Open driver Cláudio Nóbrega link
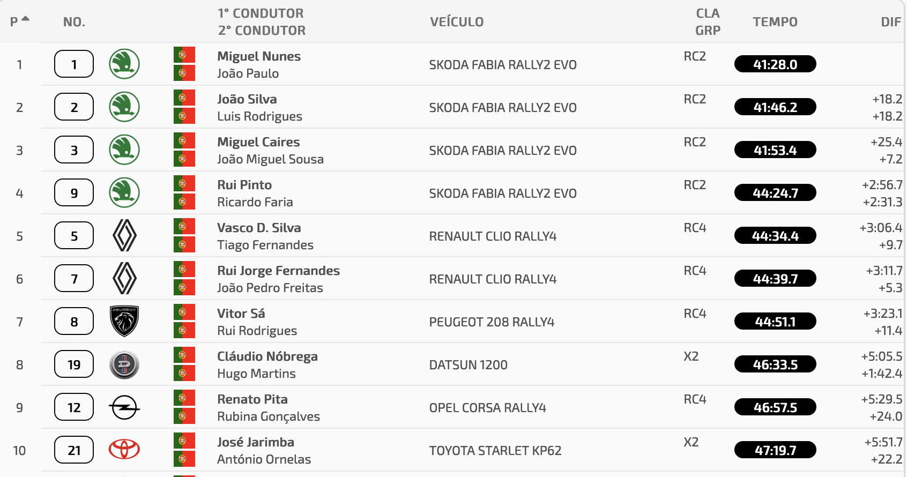The image size is (907, 477). click(x=267, y=356)
